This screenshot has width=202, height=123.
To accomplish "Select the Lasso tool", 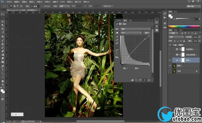I will coord(3,22).
